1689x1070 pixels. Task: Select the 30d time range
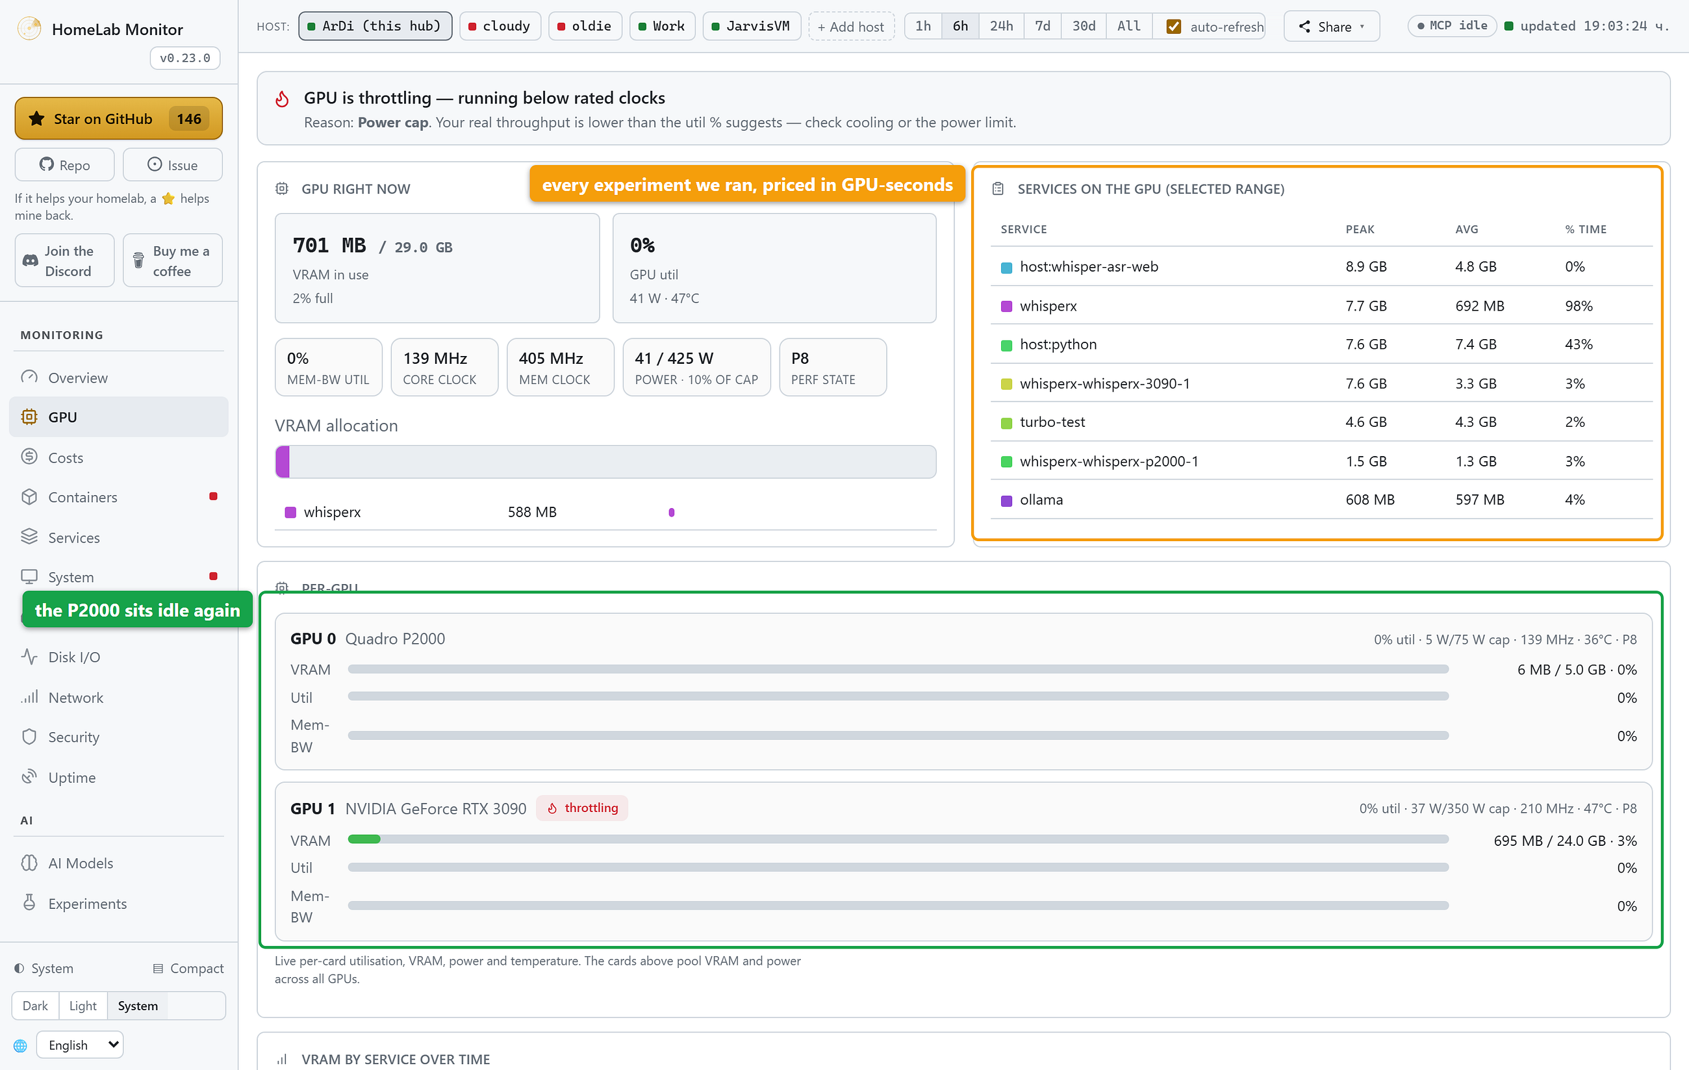(1084, 26)
